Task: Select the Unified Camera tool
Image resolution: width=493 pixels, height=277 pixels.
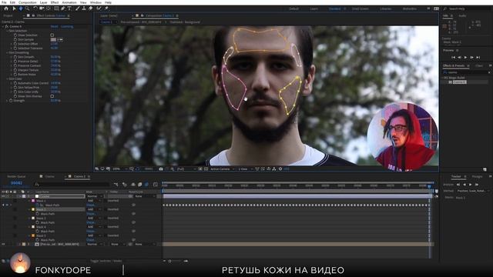Action: [42, 8]
